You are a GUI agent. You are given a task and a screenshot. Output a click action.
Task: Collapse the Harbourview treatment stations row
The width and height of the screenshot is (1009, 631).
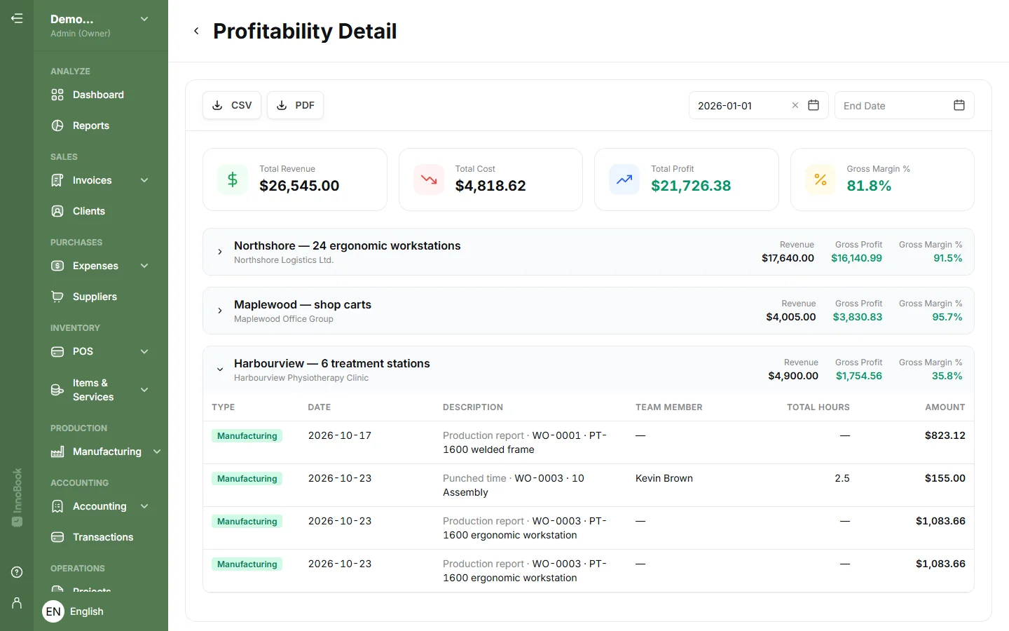220,369
